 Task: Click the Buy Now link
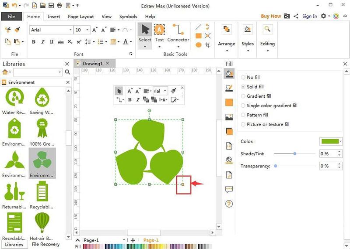click(271, 16)
